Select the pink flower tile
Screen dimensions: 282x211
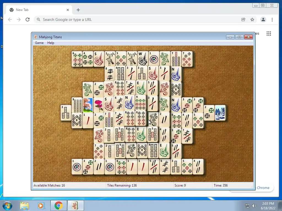(99, 105)
